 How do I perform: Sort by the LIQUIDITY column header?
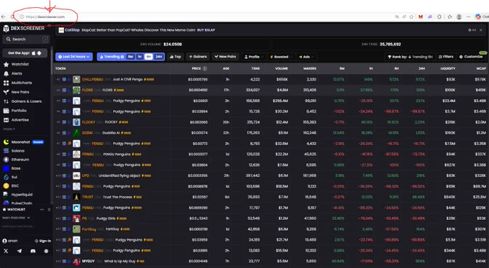pyautogui.click(x=447, y=68)
